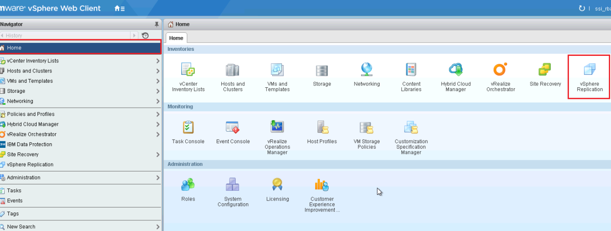
Task: Expand VMs and Templates arrow in Navigator
Action: 158,81
